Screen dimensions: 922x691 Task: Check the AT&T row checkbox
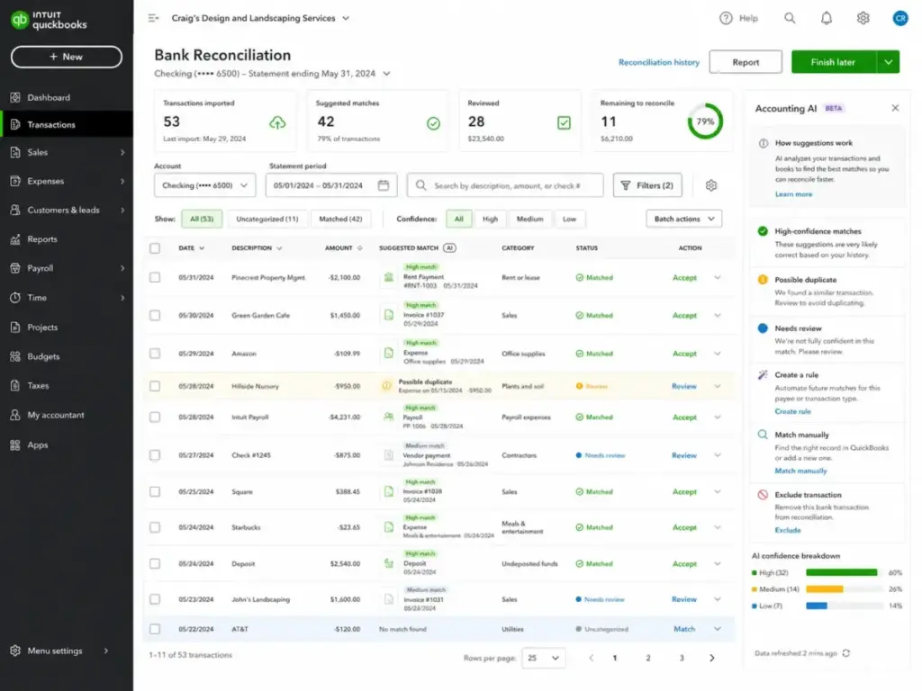(155, 629)
